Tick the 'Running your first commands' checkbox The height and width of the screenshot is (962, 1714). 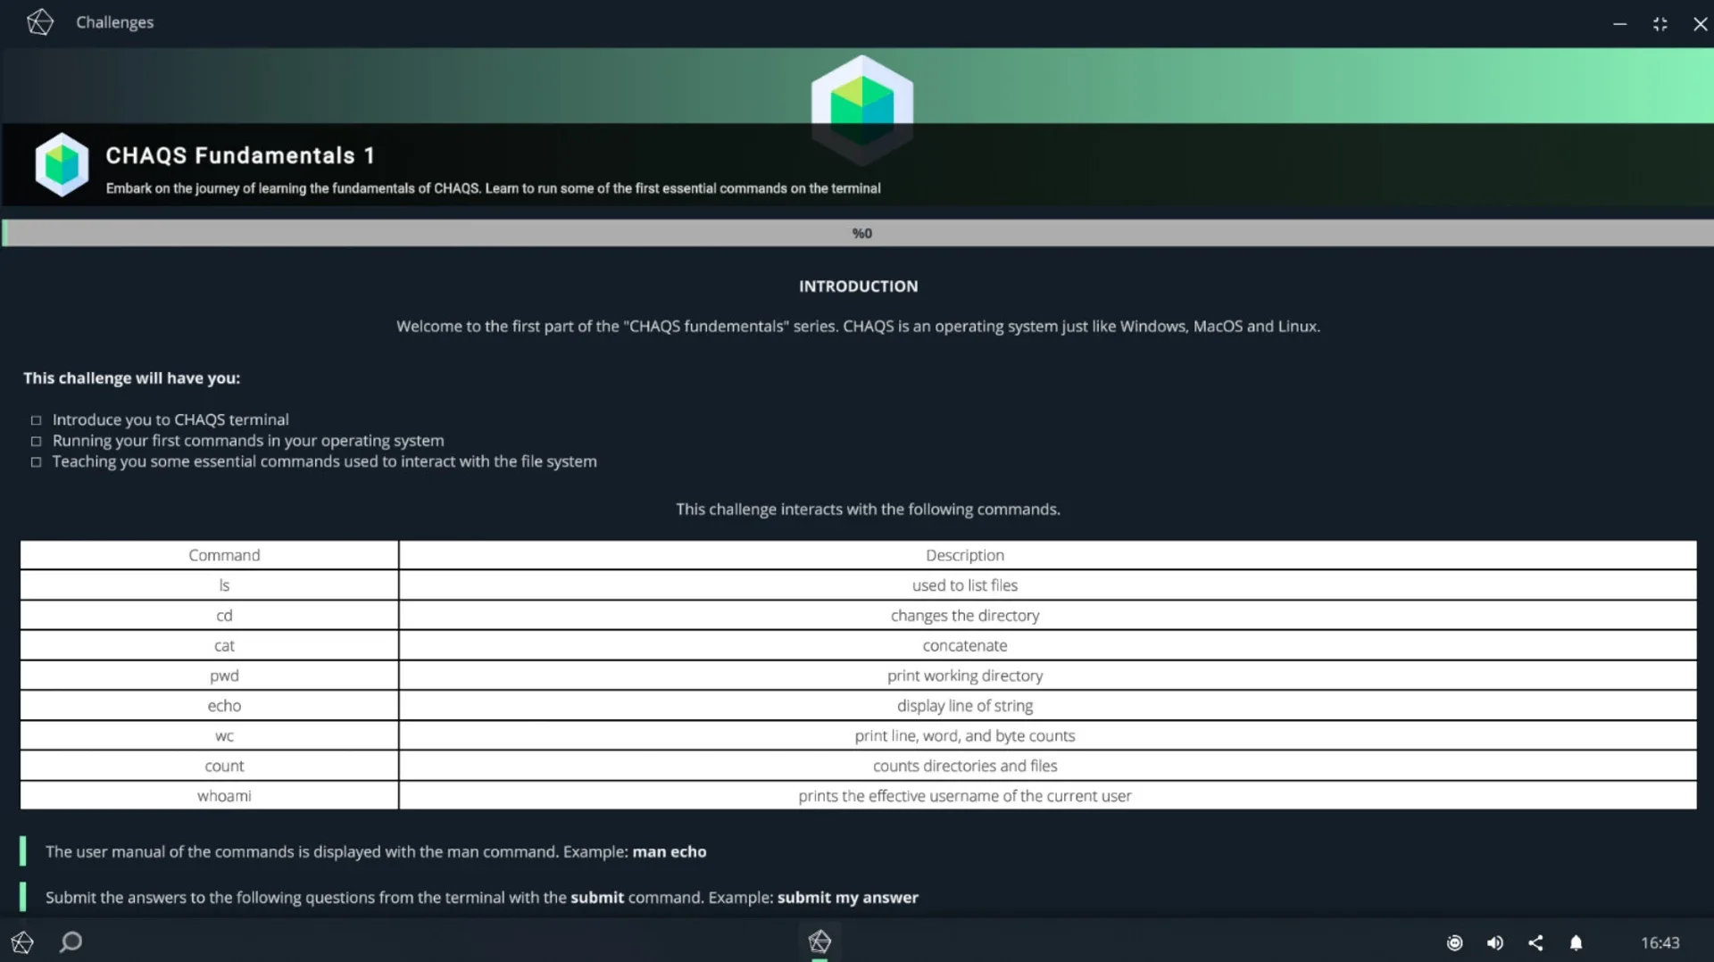[37, 442]
